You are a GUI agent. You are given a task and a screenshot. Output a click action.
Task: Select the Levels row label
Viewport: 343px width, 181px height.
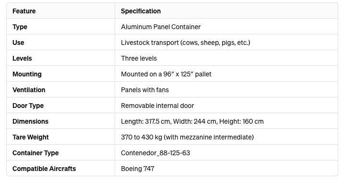tap(22, 58)
